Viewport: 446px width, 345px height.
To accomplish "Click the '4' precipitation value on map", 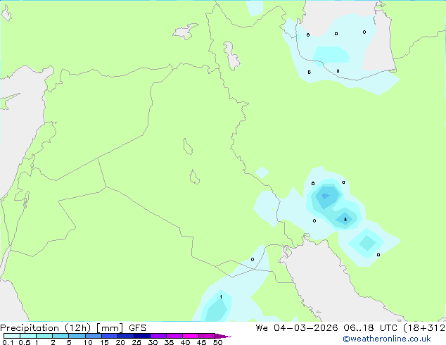I will tap(345, 220).
